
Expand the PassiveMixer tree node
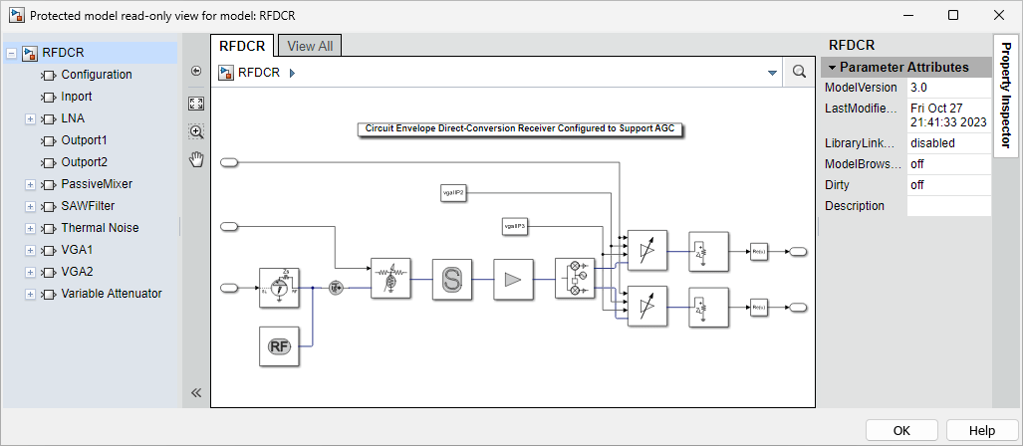(29, 184)
